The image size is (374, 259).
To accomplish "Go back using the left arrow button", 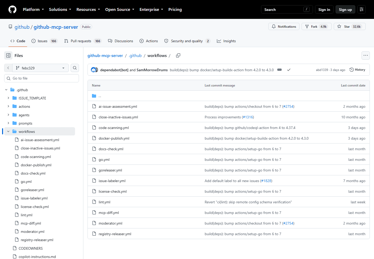I will pyautogui.click(x=8, y=68).
